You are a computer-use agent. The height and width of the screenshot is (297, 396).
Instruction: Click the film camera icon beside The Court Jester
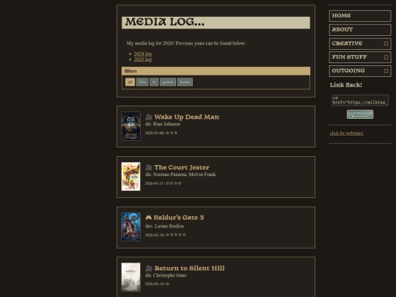(149, 167)
